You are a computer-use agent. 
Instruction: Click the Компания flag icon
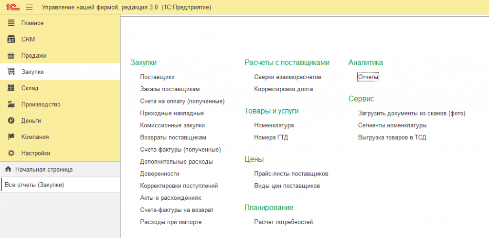(11, 137)
